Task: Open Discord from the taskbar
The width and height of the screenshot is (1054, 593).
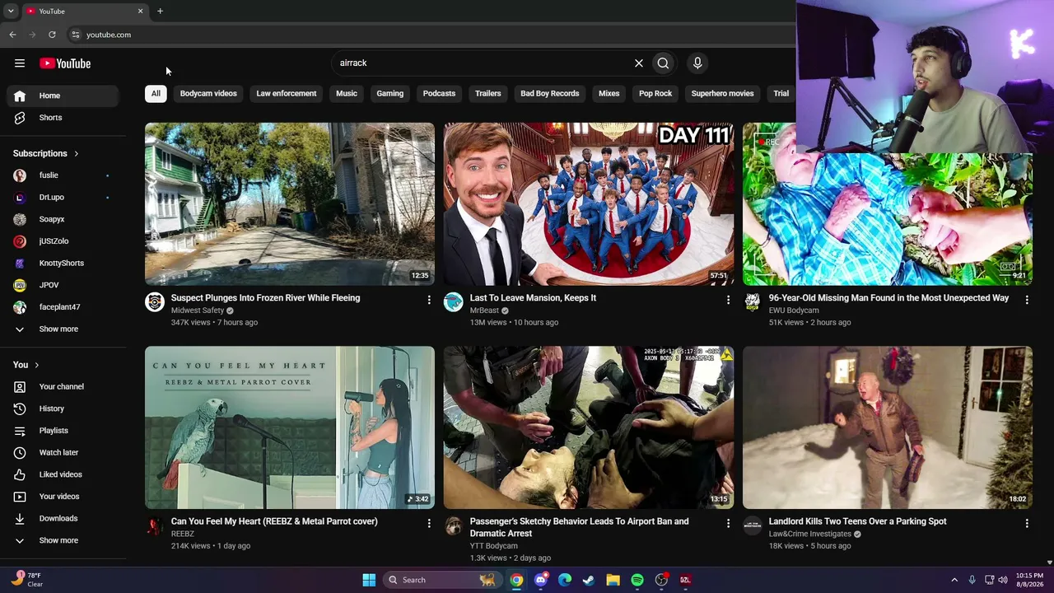Action: click(540, 580)
